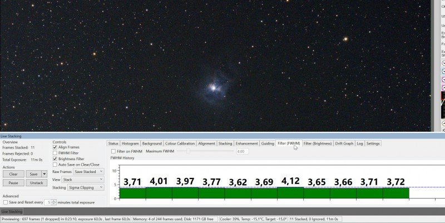The image size is (445, 223).
Task: Open the Stacking Sigma Clipping dropdown
Action: point(86,187)
